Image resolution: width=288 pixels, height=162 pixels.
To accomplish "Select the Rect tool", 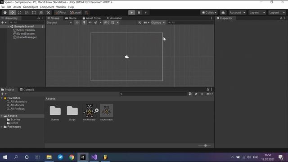I will click(x=34, y=13).
